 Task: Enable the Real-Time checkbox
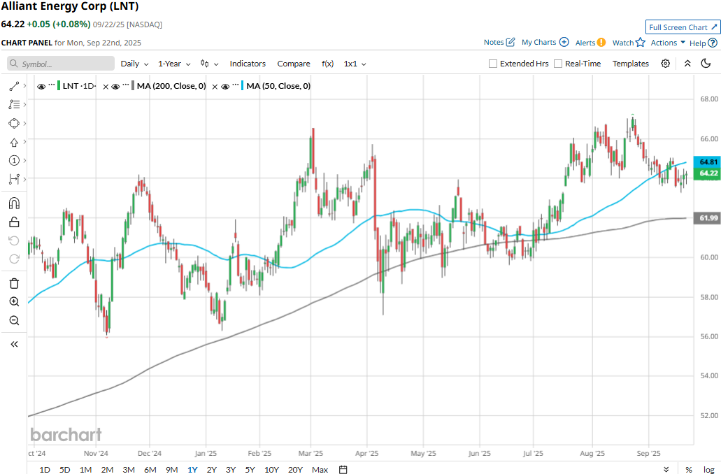point(558,64)
